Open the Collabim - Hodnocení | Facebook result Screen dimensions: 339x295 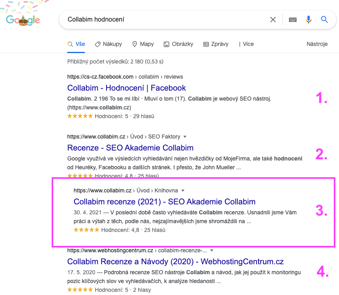[x=126, y=88]
